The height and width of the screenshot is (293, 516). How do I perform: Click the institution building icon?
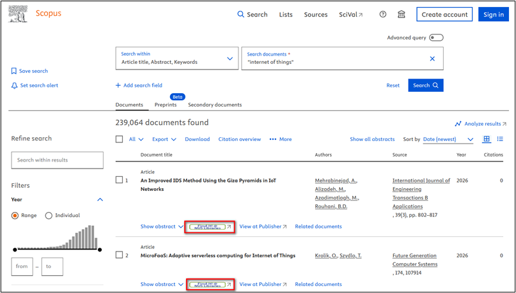click(x=402, y=15)
